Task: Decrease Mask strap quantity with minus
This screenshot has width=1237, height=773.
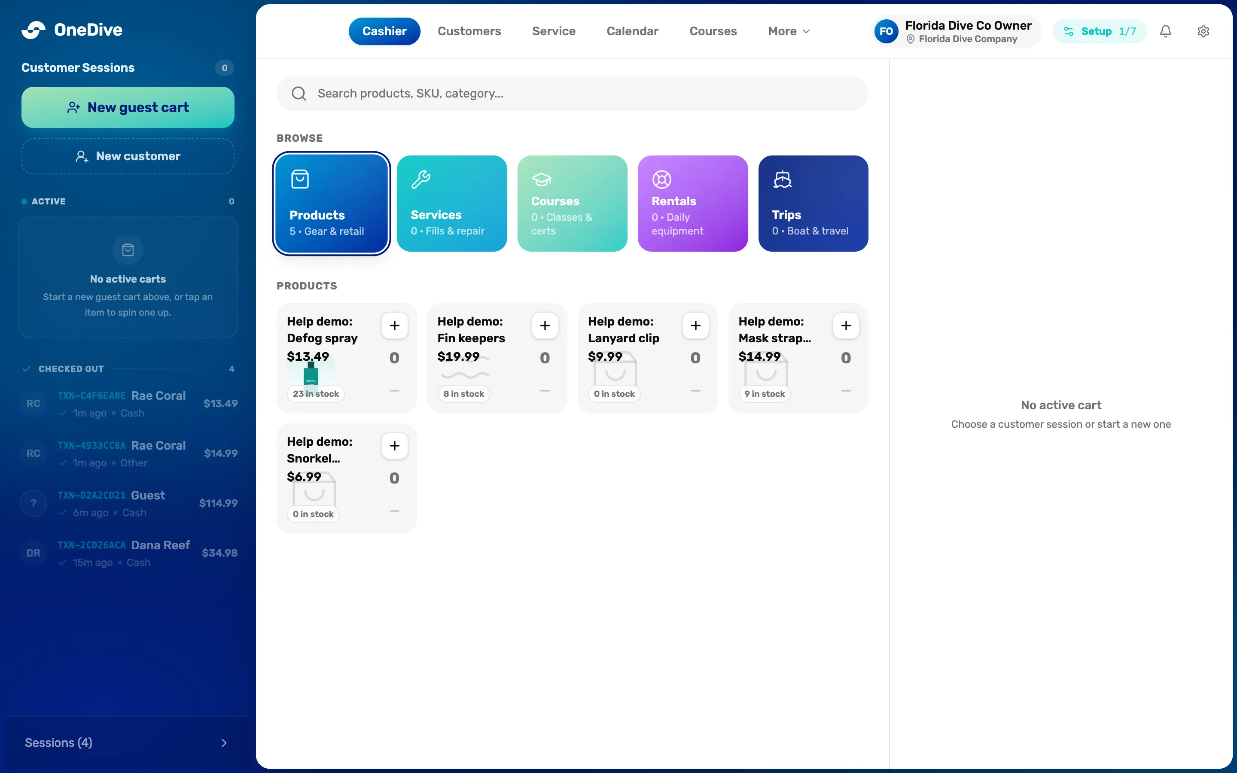Action: click(x=846, y=391)
